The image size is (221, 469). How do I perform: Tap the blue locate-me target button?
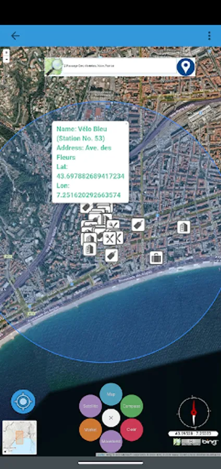point(23,402)
